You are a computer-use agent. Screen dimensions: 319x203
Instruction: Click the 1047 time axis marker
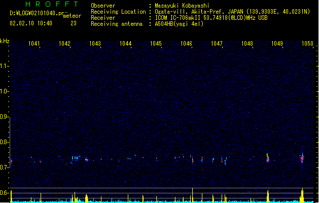pyautogui.click(x=217, y=44)
